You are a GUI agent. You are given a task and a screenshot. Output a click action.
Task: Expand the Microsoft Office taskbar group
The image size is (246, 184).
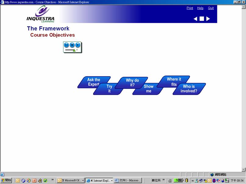coord(83,180)
